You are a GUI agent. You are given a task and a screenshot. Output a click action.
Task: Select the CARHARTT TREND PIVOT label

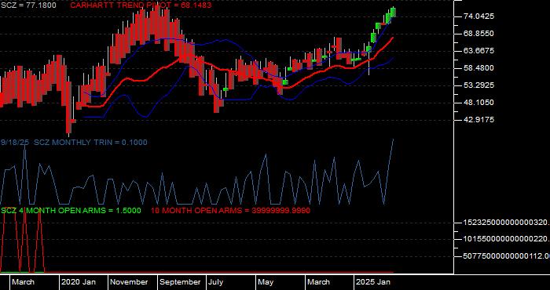pos(141,5)
